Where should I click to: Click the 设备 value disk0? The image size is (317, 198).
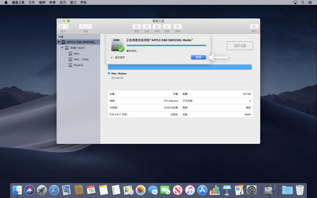[x=247, y=114]
